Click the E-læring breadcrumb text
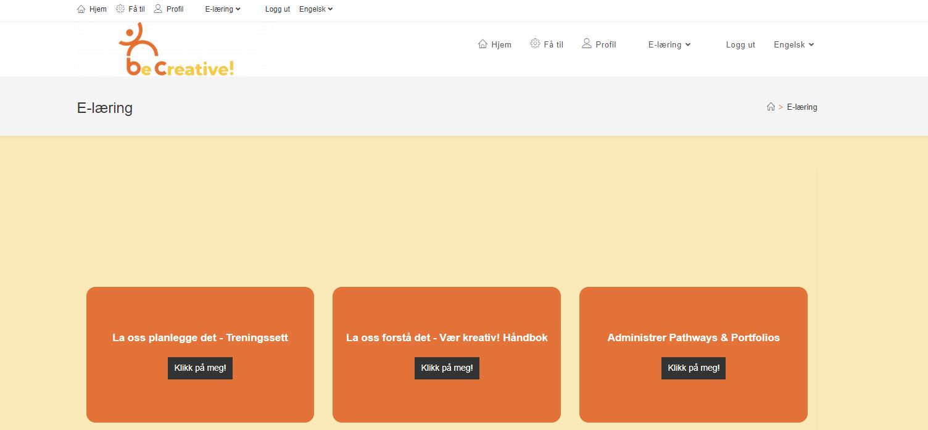 coord(802,107)
